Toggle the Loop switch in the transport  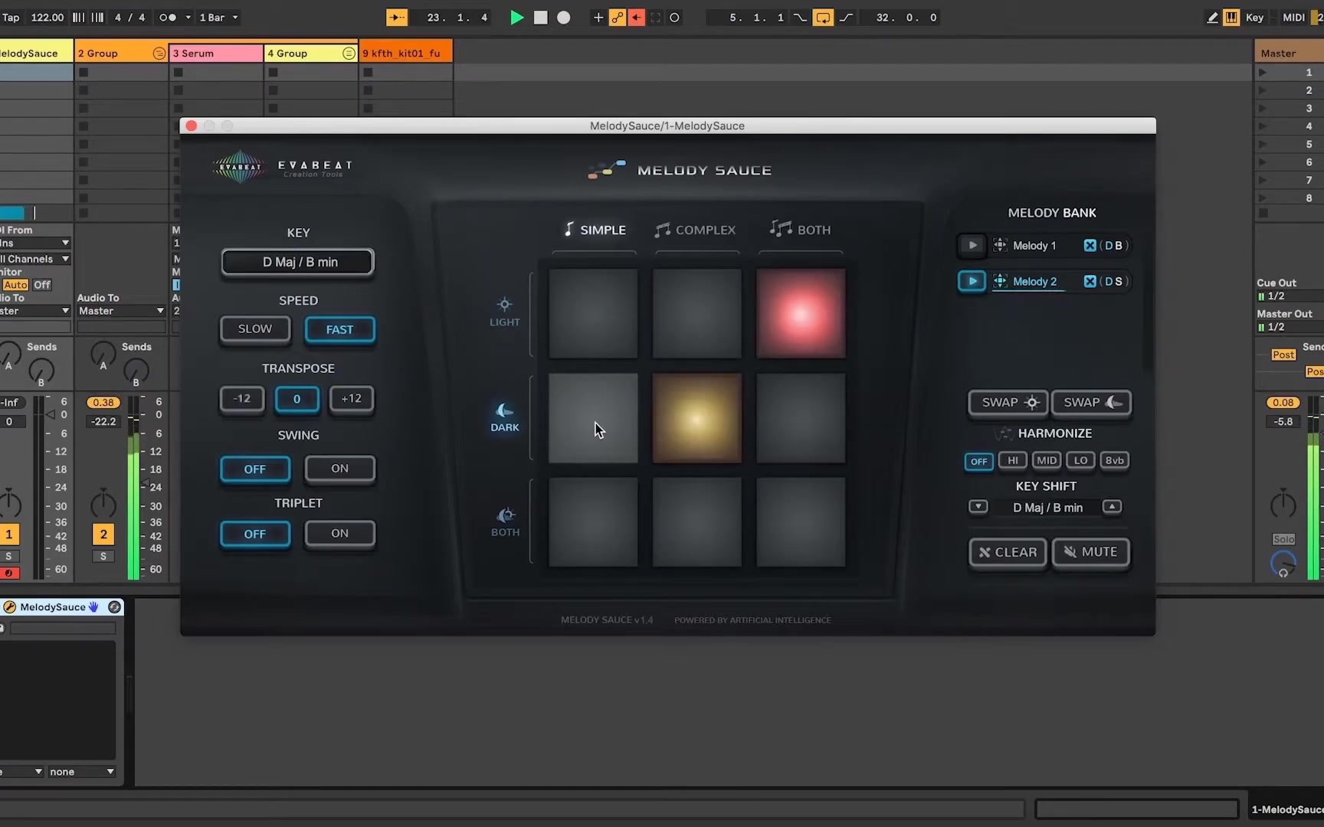tap(823, 18)
